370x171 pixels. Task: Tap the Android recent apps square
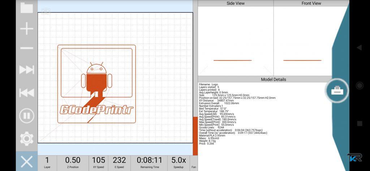(360, 123)
